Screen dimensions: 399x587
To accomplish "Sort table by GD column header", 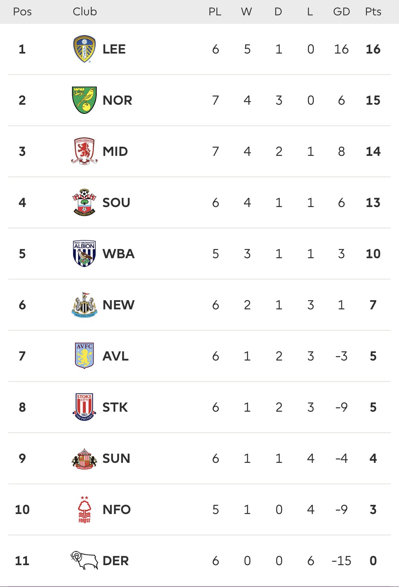I will coord(341,12).
